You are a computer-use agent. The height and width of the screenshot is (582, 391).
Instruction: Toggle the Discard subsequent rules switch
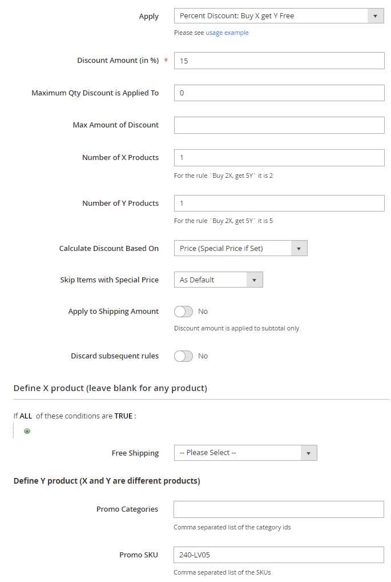183,356
